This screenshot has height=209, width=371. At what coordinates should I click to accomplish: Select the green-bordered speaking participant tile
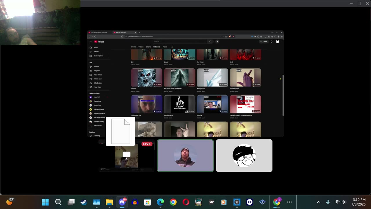click(185, 156)
